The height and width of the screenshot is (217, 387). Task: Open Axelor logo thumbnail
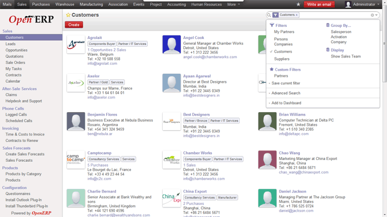click(x=76, y=83)
